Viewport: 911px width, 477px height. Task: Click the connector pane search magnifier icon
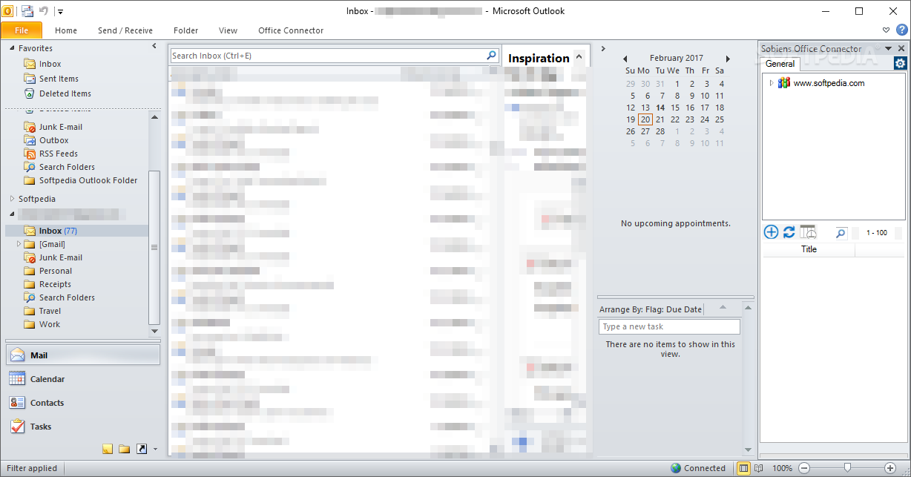841,233
